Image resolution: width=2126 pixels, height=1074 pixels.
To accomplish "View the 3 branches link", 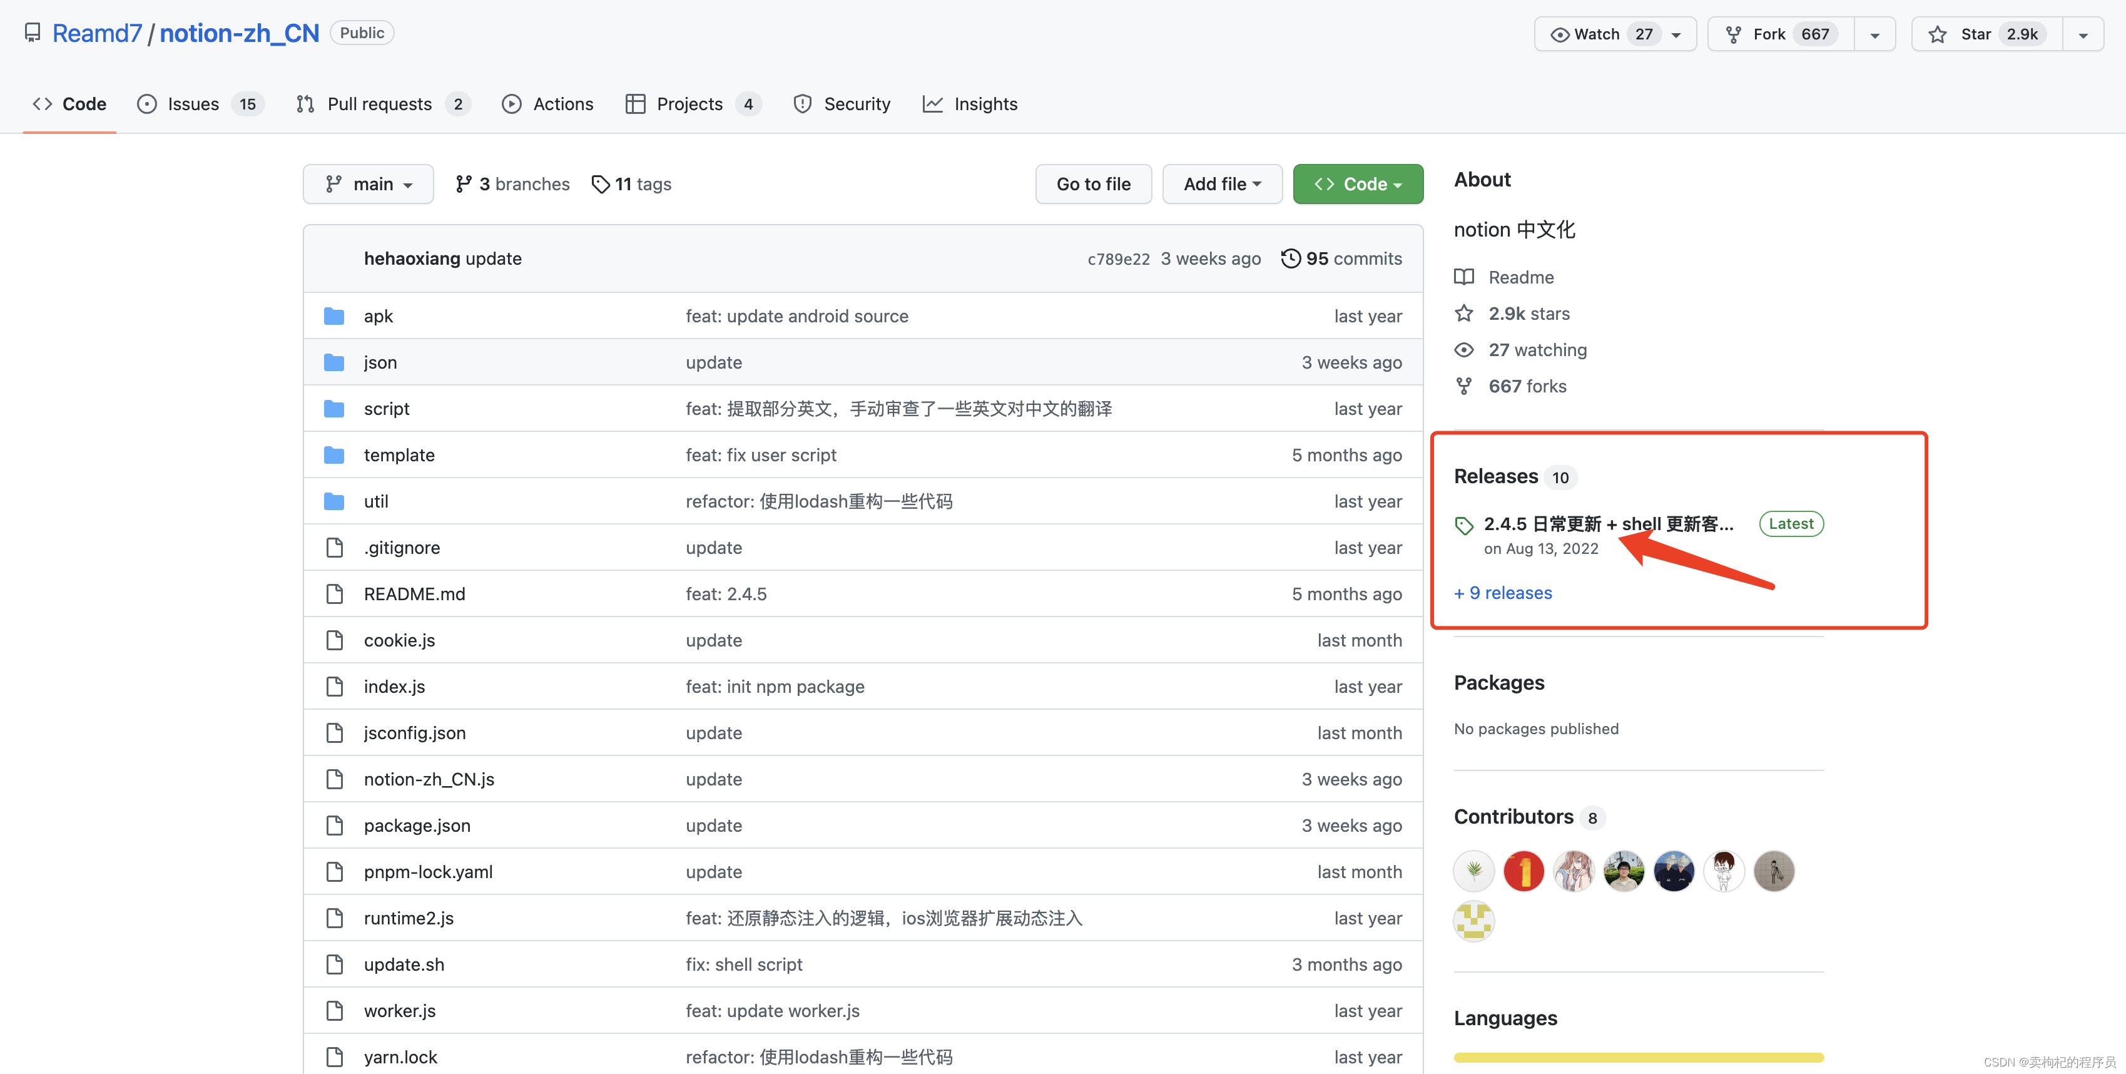I will [x=512, y=184].
